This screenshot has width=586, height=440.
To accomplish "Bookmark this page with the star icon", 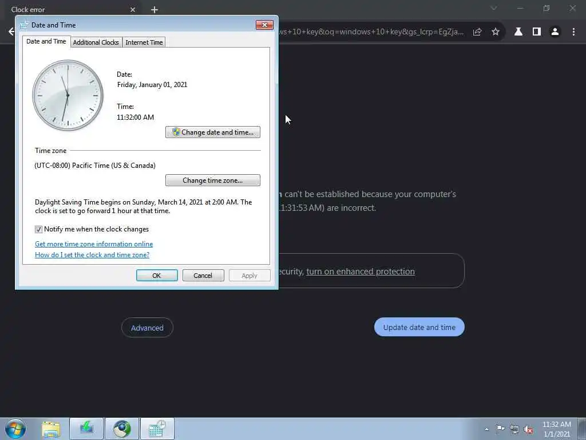I will [x=496, y=32].
